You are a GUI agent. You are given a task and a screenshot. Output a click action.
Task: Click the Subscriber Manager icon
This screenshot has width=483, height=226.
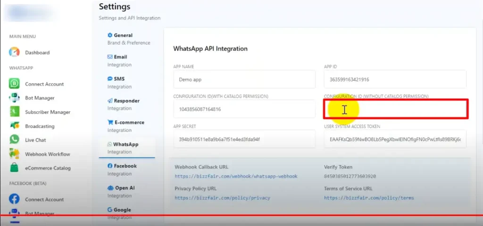15,112
